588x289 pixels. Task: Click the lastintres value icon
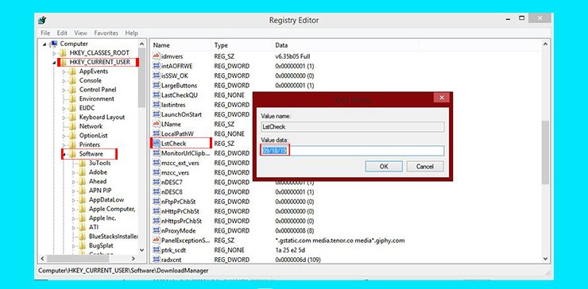point(157,105)
